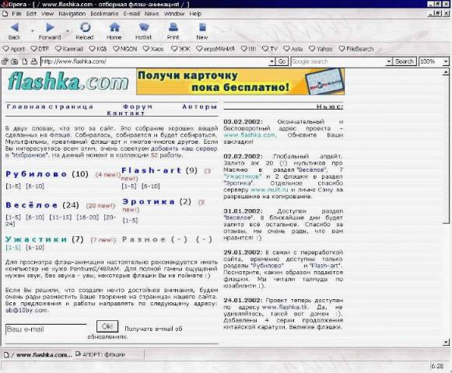Screen dimensions: 452x373
Task: Click the first icon left of address bar
Action: coord(5,61)
